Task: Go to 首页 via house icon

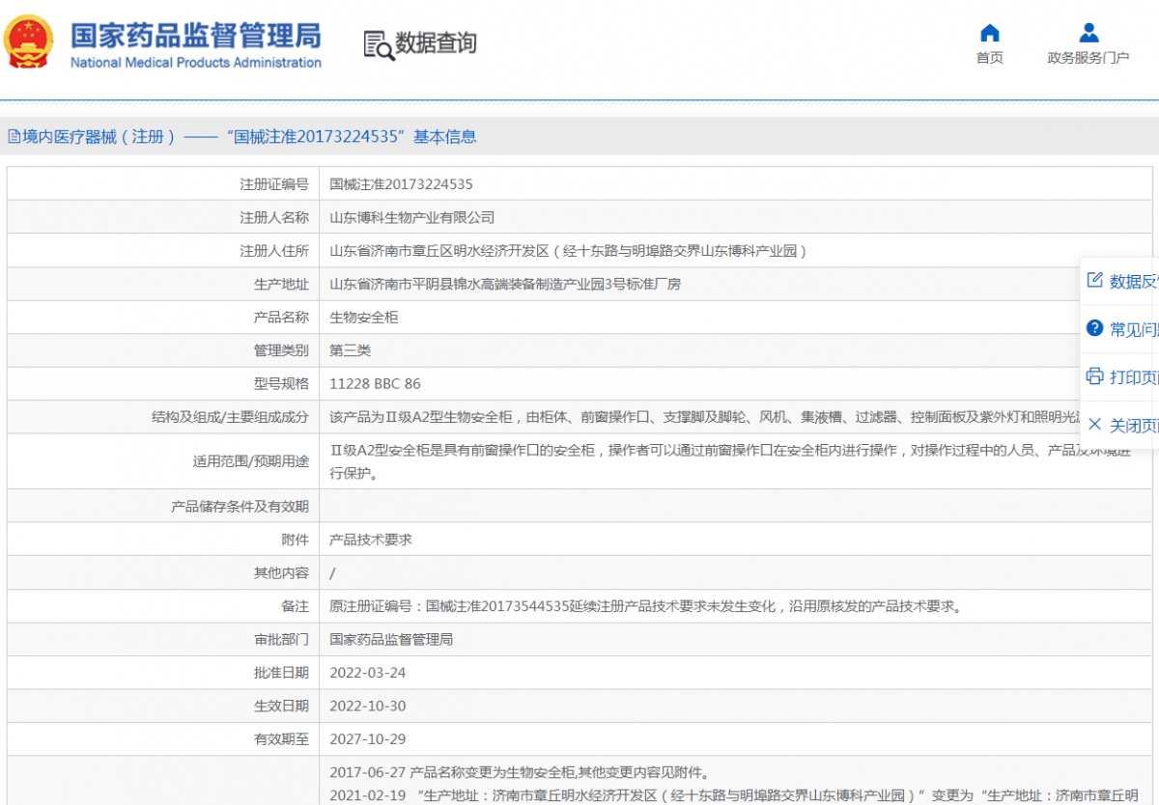Action: [989, 33]
